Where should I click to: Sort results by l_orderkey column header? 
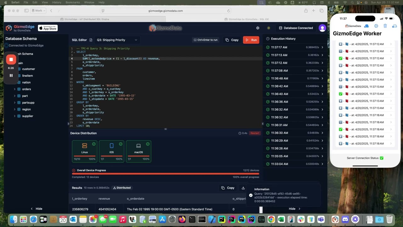coord(80,199)
